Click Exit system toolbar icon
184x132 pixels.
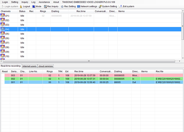click(121, 6)
